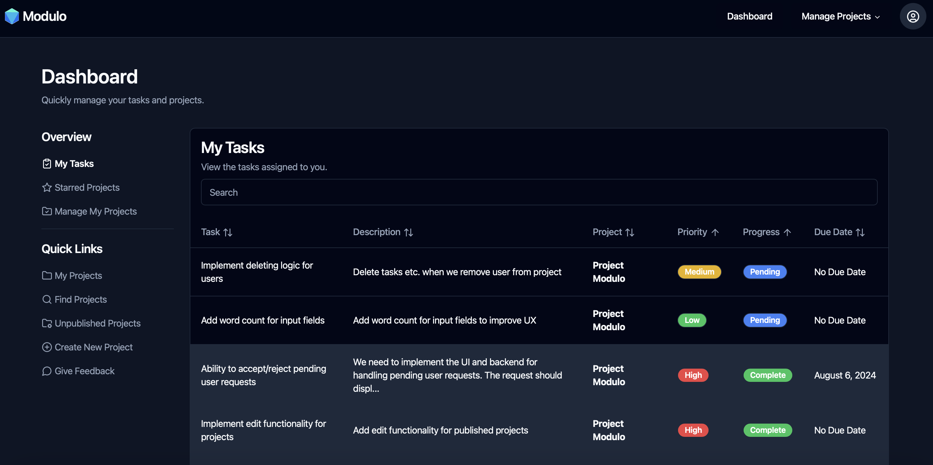933x465 pixels.
Task: Click the sort arrows next to Due Date
Action: pos(860,232)
